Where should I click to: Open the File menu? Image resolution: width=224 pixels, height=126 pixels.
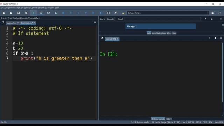click(x=2, y=8)
